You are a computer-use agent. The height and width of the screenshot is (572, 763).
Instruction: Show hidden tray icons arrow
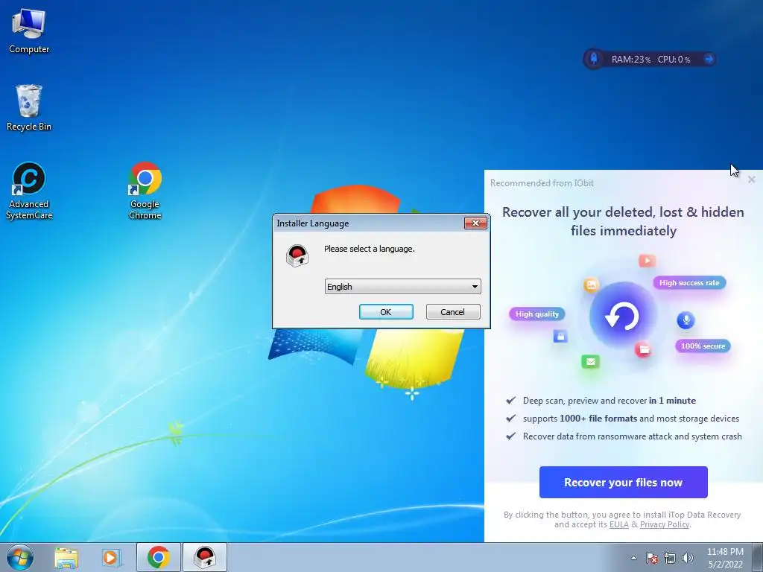[x=633, y=558]
